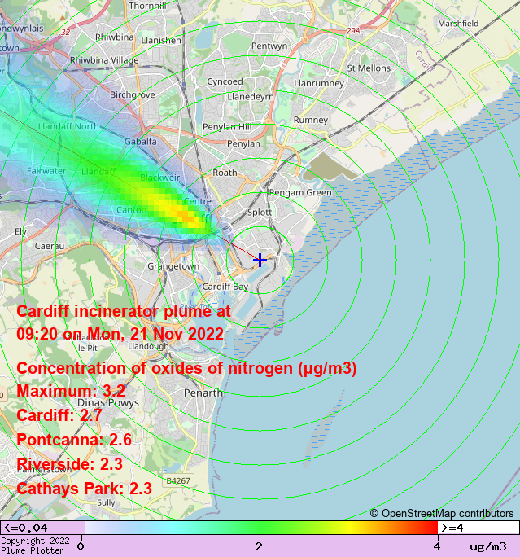Image resolution: width=520 pixels, height=557 pixels.
Task: Click the ">=4" white legend box
Action: [x=478, y=528]
